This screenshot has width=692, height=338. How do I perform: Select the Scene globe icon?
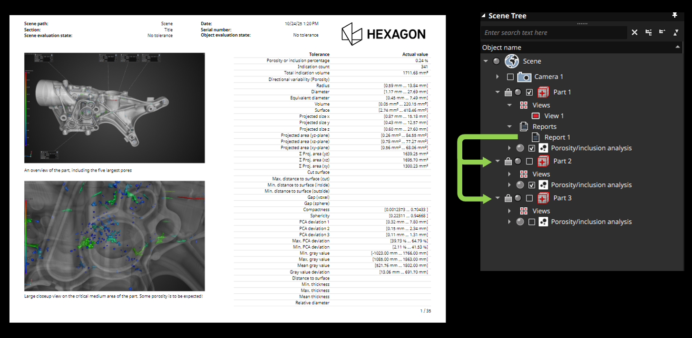click(512, 61)
